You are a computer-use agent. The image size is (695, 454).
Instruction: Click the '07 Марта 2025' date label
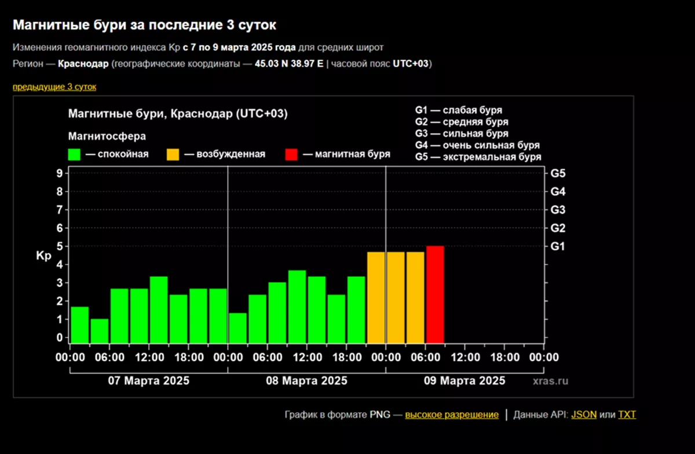[x=148, y=381]
